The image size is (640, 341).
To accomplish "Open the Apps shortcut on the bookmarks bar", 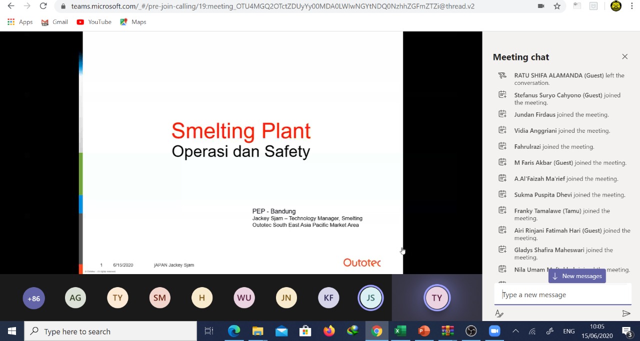I will pyautogui.click(x=20, y=21).
